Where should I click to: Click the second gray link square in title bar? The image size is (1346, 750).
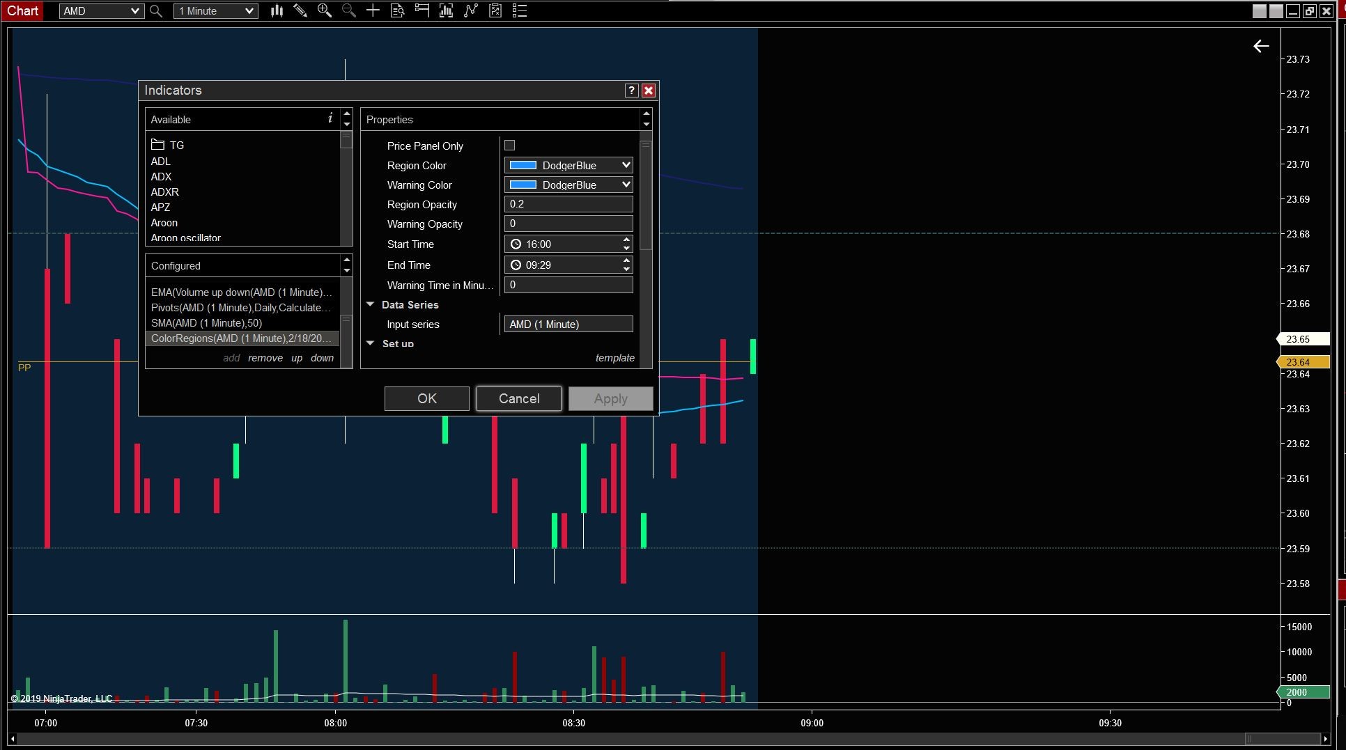pyautogui.click(x=1276, y=11)
